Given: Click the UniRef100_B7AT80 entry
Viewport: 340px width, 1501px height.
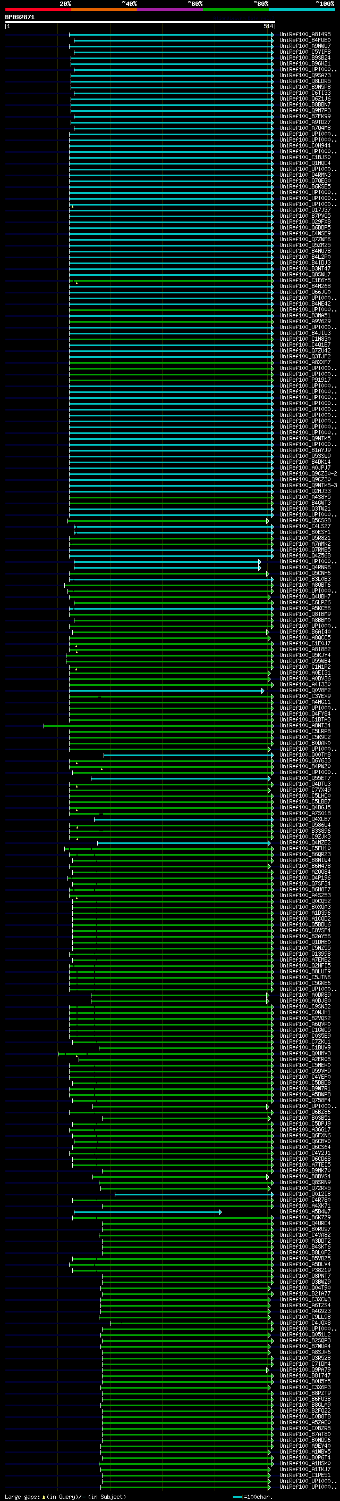Looking at the screenshot, I should click(x=305, y=1434).
